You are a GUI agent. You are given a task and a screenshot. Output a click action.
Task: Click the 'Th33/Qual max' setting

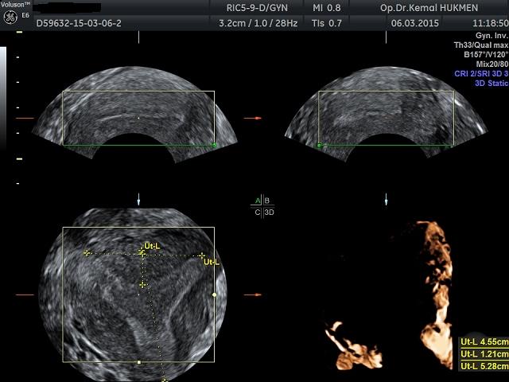click(481, 45)
